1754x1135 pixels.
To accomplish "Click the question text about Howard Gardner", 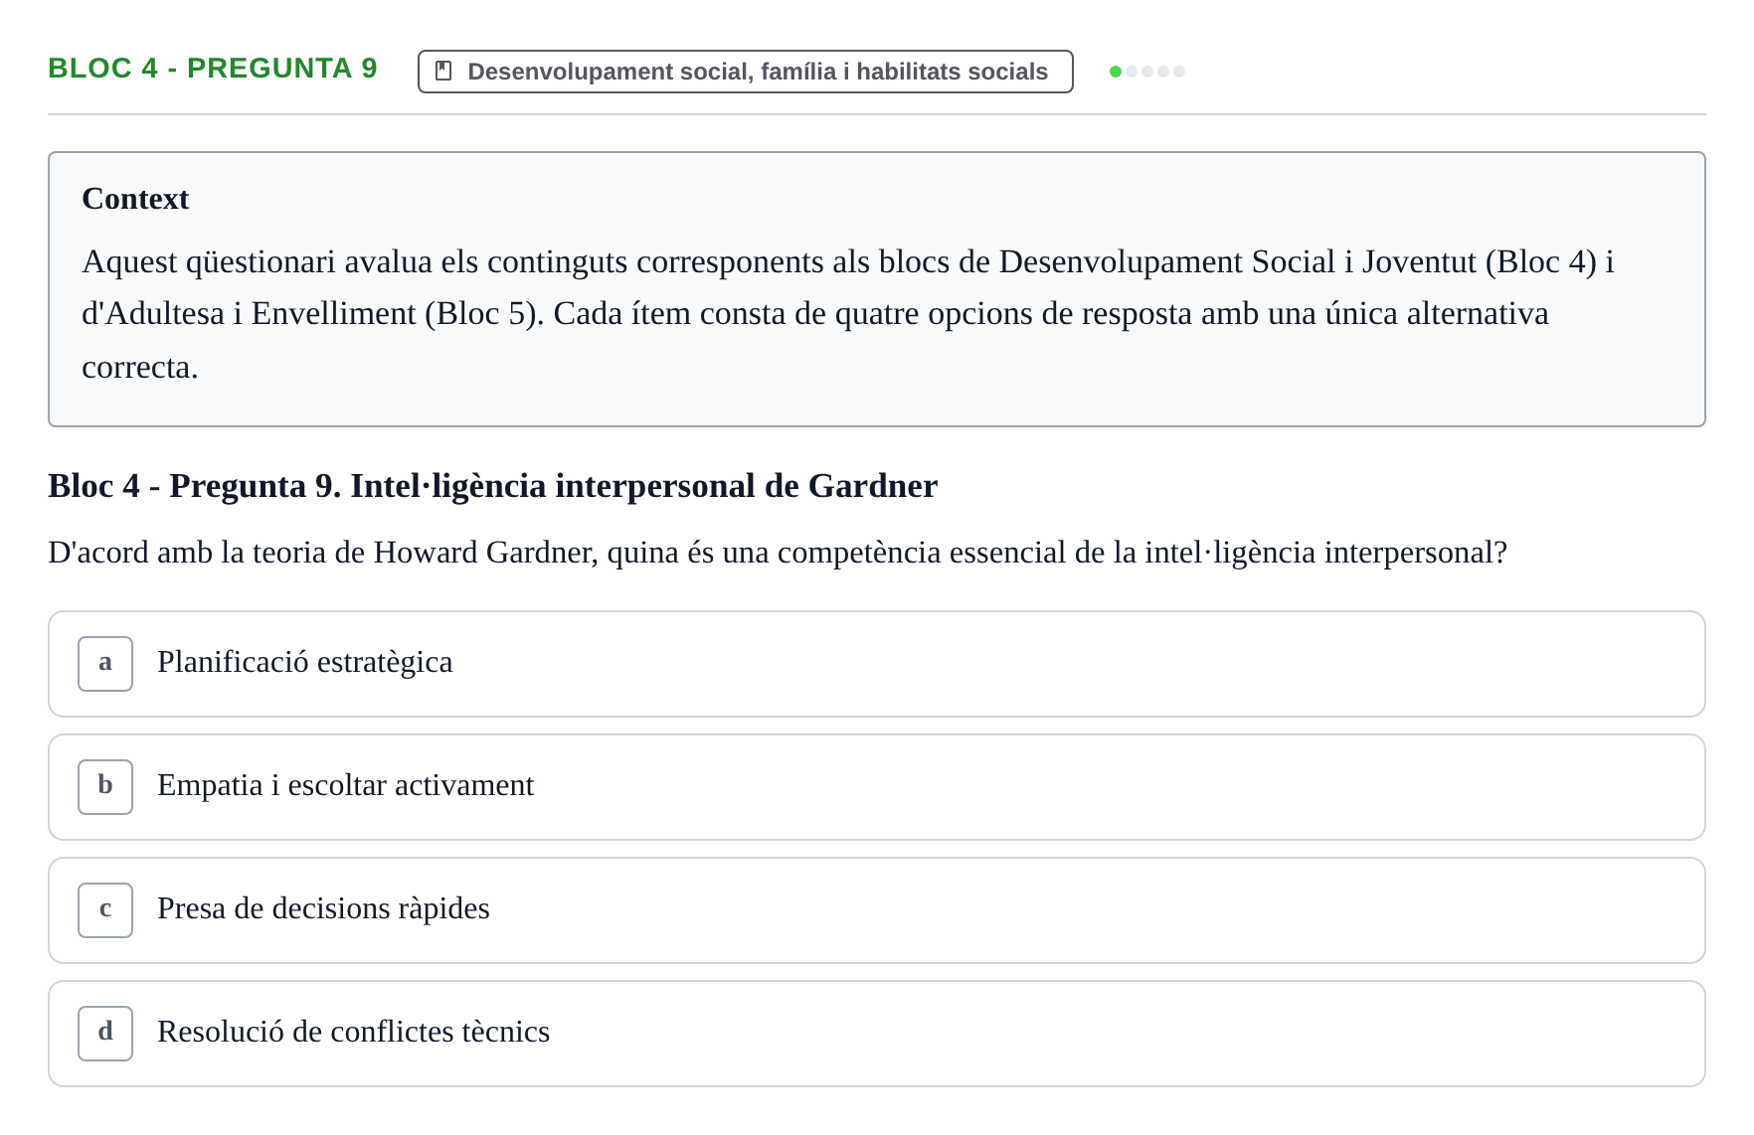I will point(778,553).
